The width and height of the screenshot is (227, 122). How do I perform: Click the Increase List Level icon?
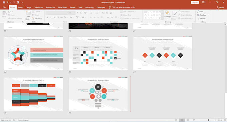(x=107, y=13)
